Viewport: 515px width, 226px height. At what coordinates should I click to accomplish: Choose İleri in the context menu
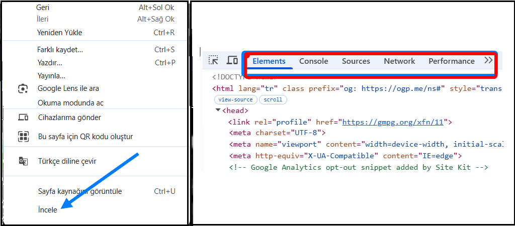(43, 20)
